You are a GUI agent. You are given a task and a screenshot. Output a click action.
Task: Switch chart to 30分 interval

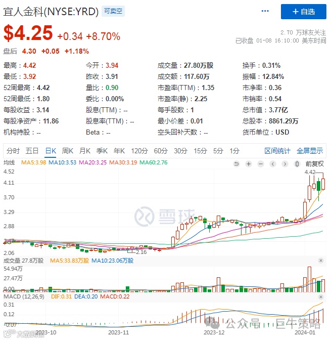tap(180, 151)
